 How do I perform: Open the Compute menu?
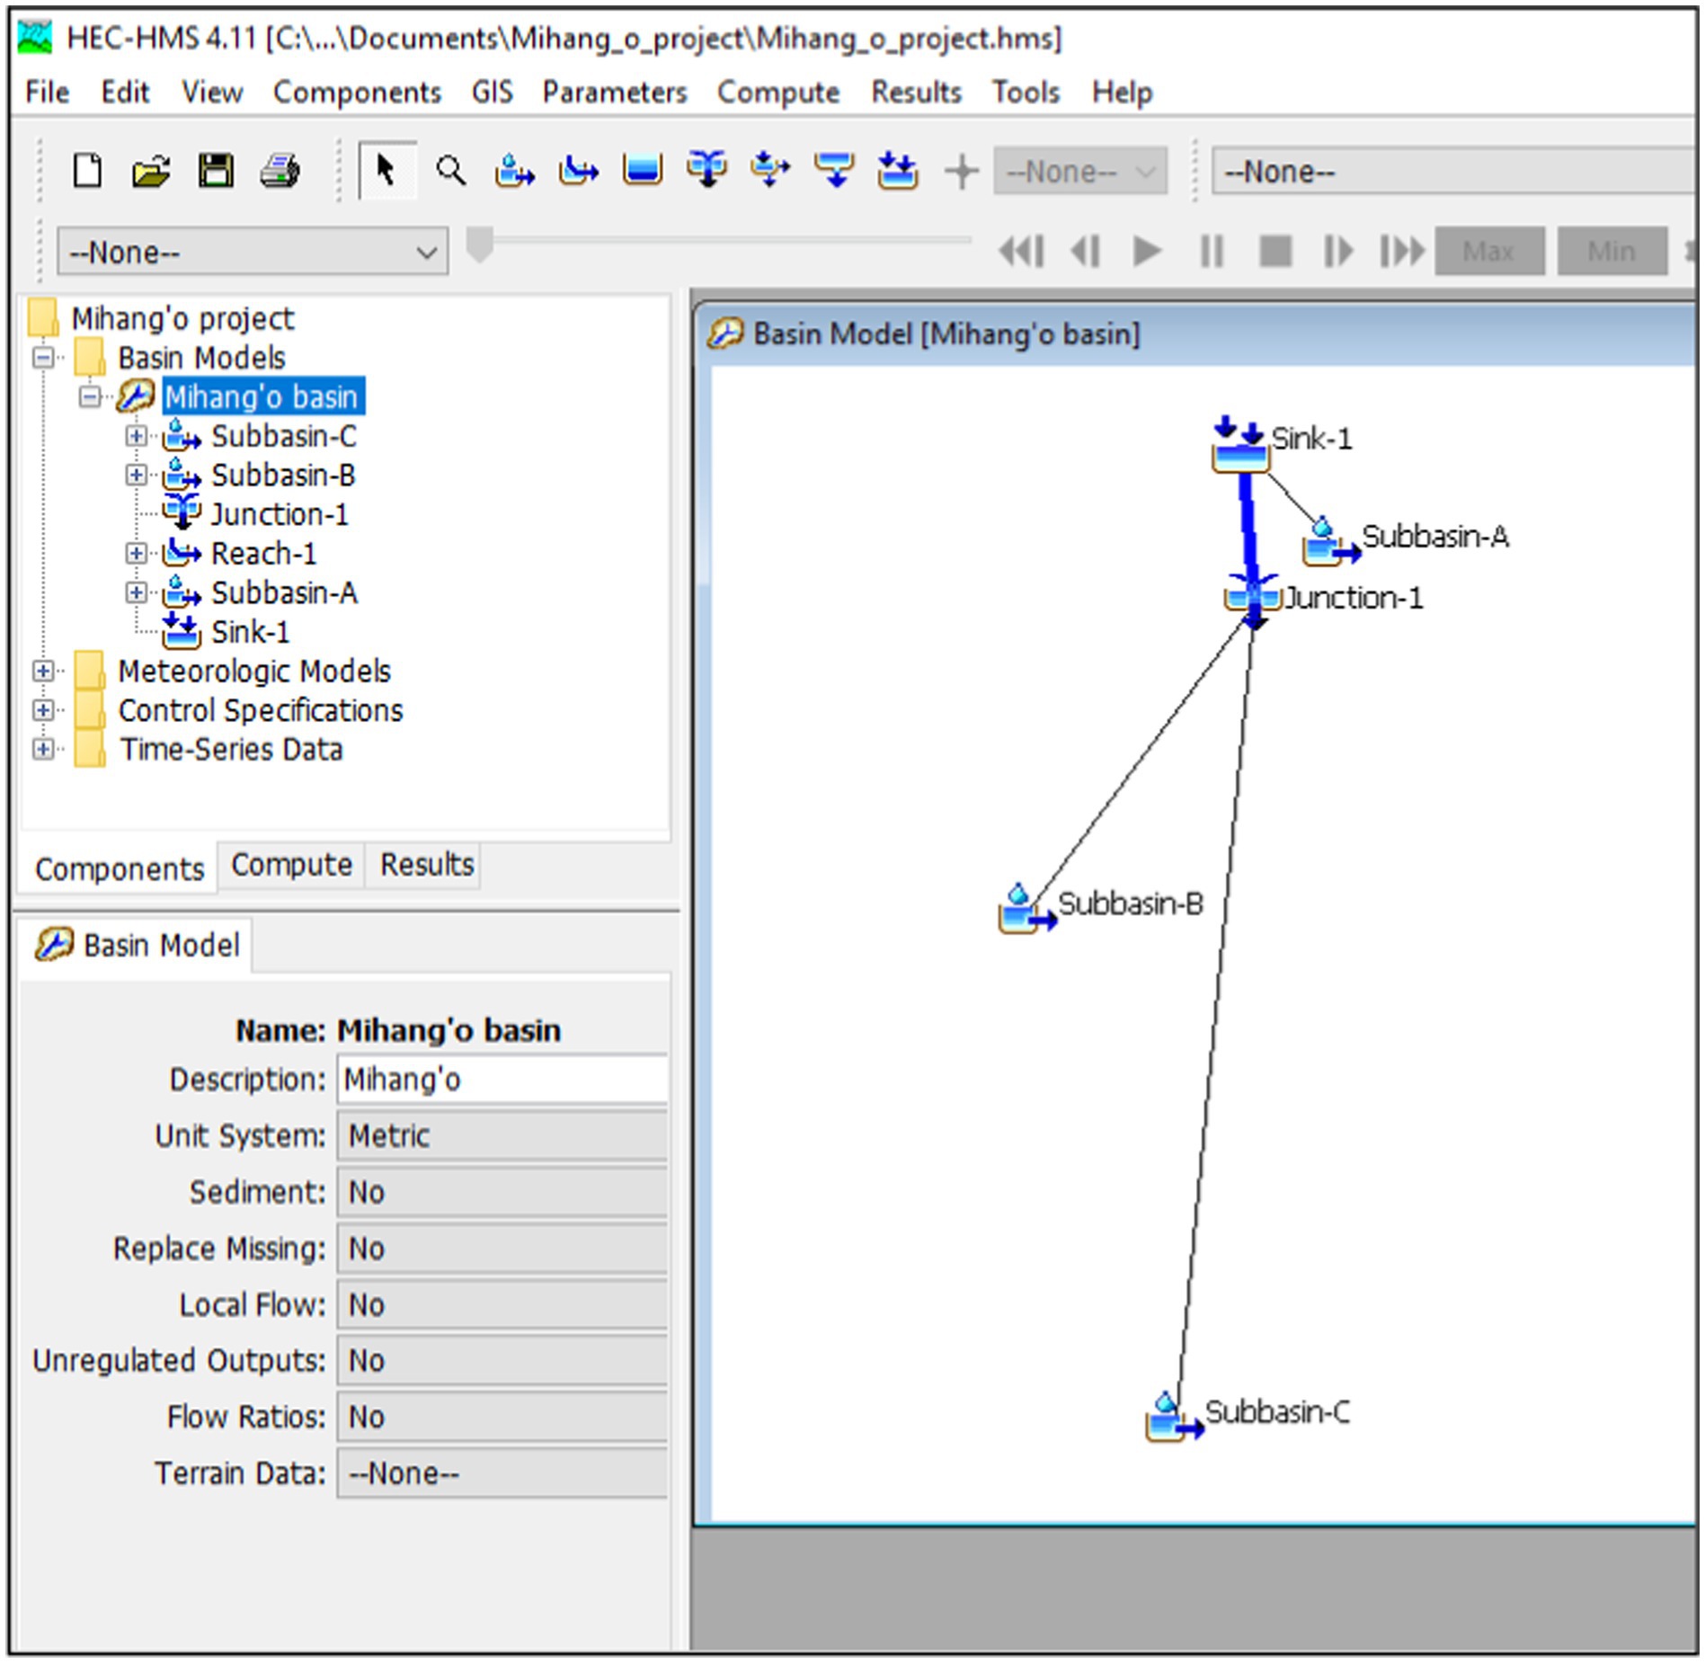778,92
